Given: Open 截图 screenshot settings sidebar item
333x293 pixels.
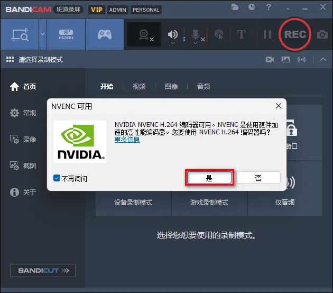Looking at the screenshot, I should tap(23, 166).
